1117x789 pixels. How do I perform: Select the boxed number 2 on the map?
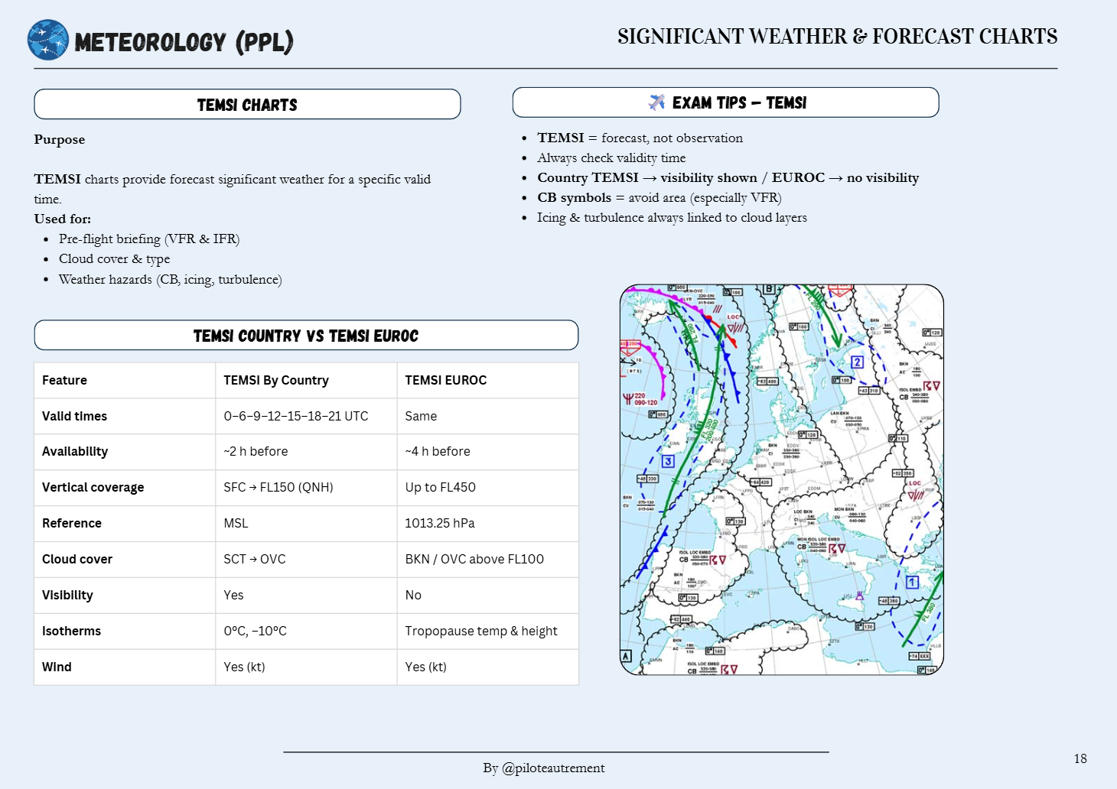[x=857, y=362]
